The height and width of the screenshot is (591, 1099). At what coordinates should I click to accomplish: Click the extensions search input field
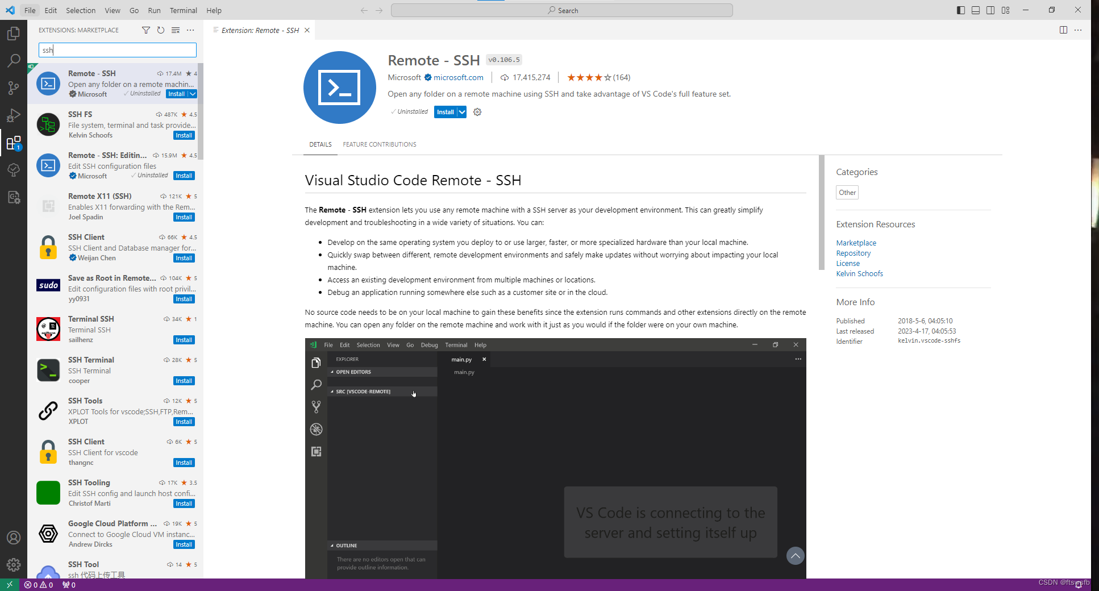click(x=118, y=50)
